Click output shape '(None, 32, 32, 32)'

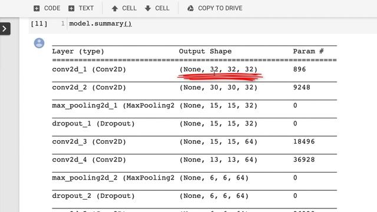pyautogui.click(x=219, y=69)
